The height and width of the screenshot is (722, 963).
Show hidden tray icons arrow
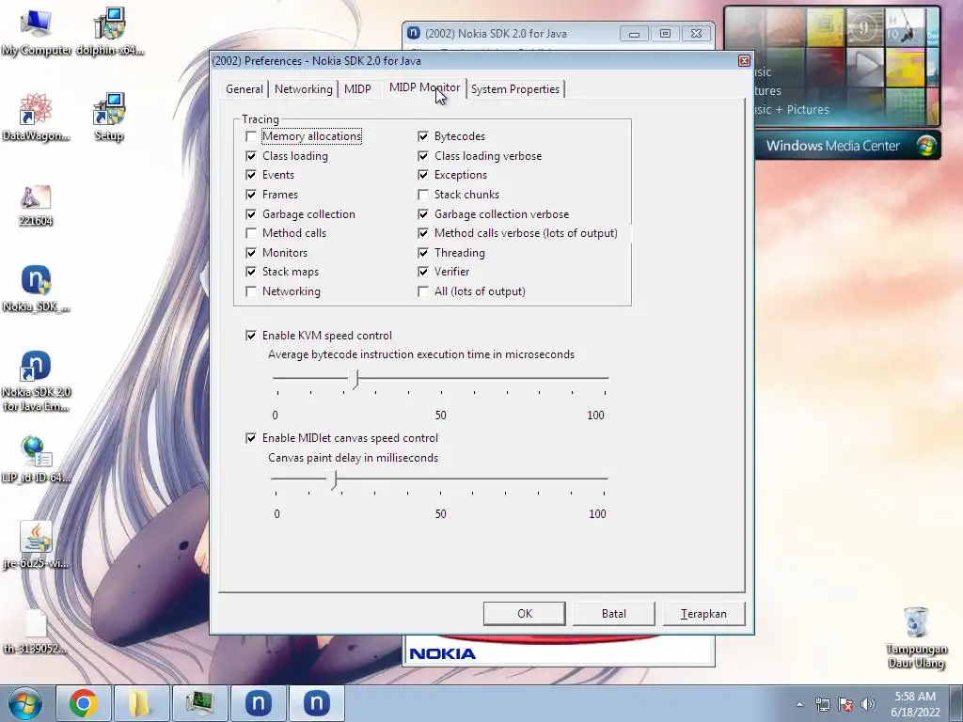[x=799, y=704]
